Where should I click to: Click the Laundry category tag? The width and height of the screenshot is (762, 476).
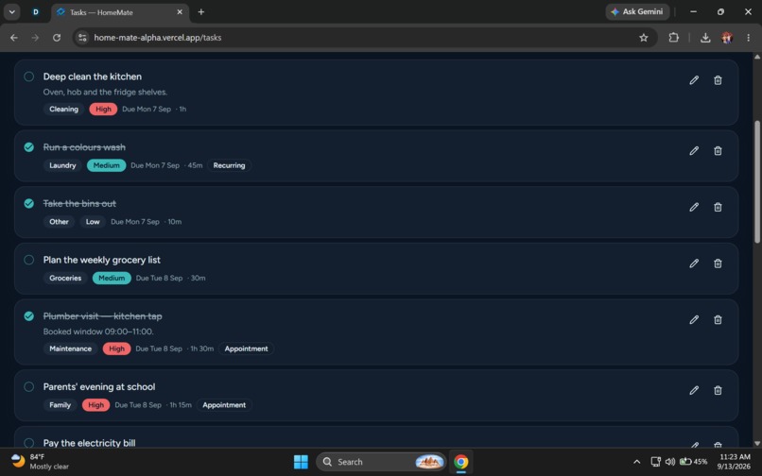click(x=62, y=165)
